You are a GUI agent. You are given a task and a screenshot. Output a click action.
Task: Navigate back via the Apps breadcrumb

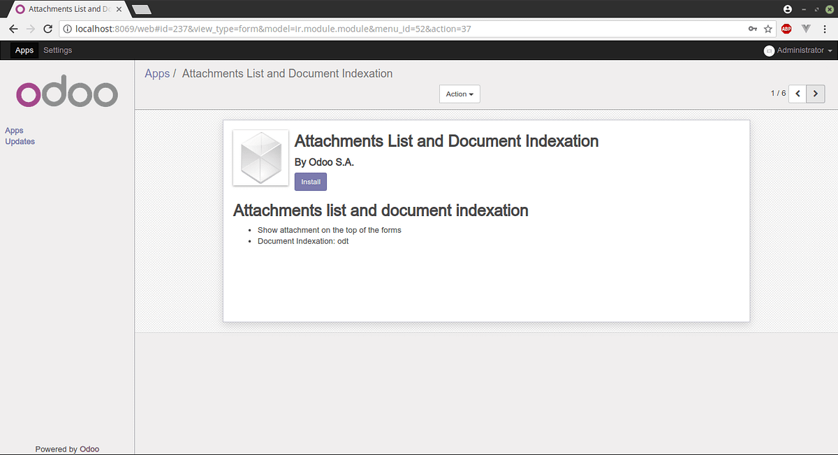click(x=156, y=73)
